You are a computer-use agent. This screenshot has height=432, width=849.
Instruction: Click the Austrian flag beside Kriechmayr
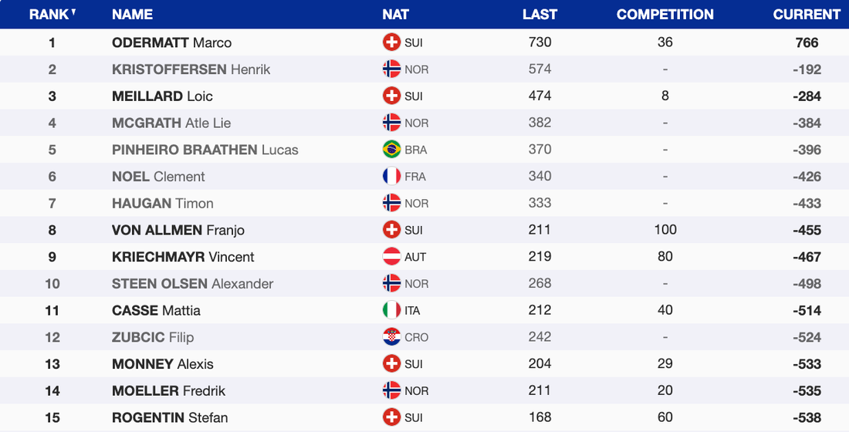pyautogui.click(x=391, y=257)
